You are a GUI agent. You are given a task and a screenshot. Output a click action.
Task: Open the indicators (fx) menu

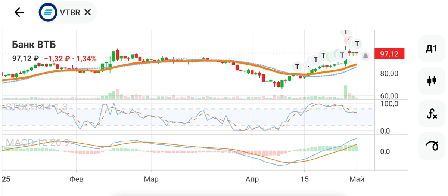(432, 113)
